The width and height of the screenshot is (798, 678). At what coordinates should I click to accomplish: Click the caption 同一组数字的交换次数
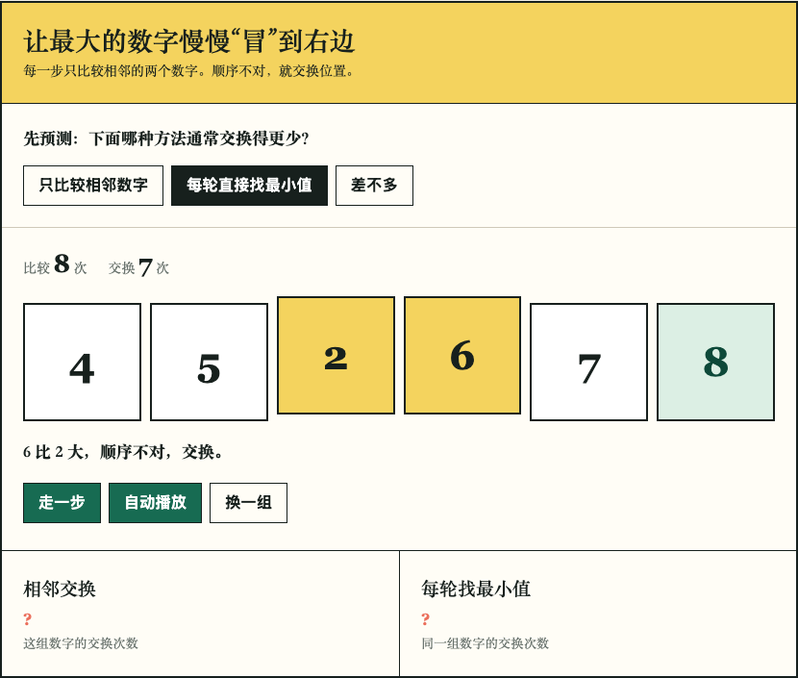[x=485, y=643]
